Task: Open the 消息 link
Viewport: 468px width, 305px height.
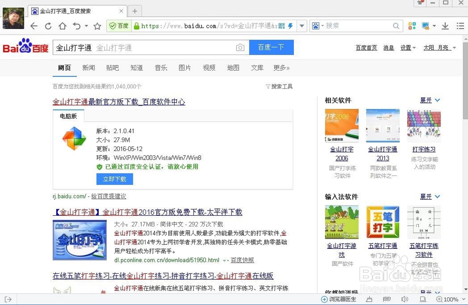Action: (x=388, y=48)
